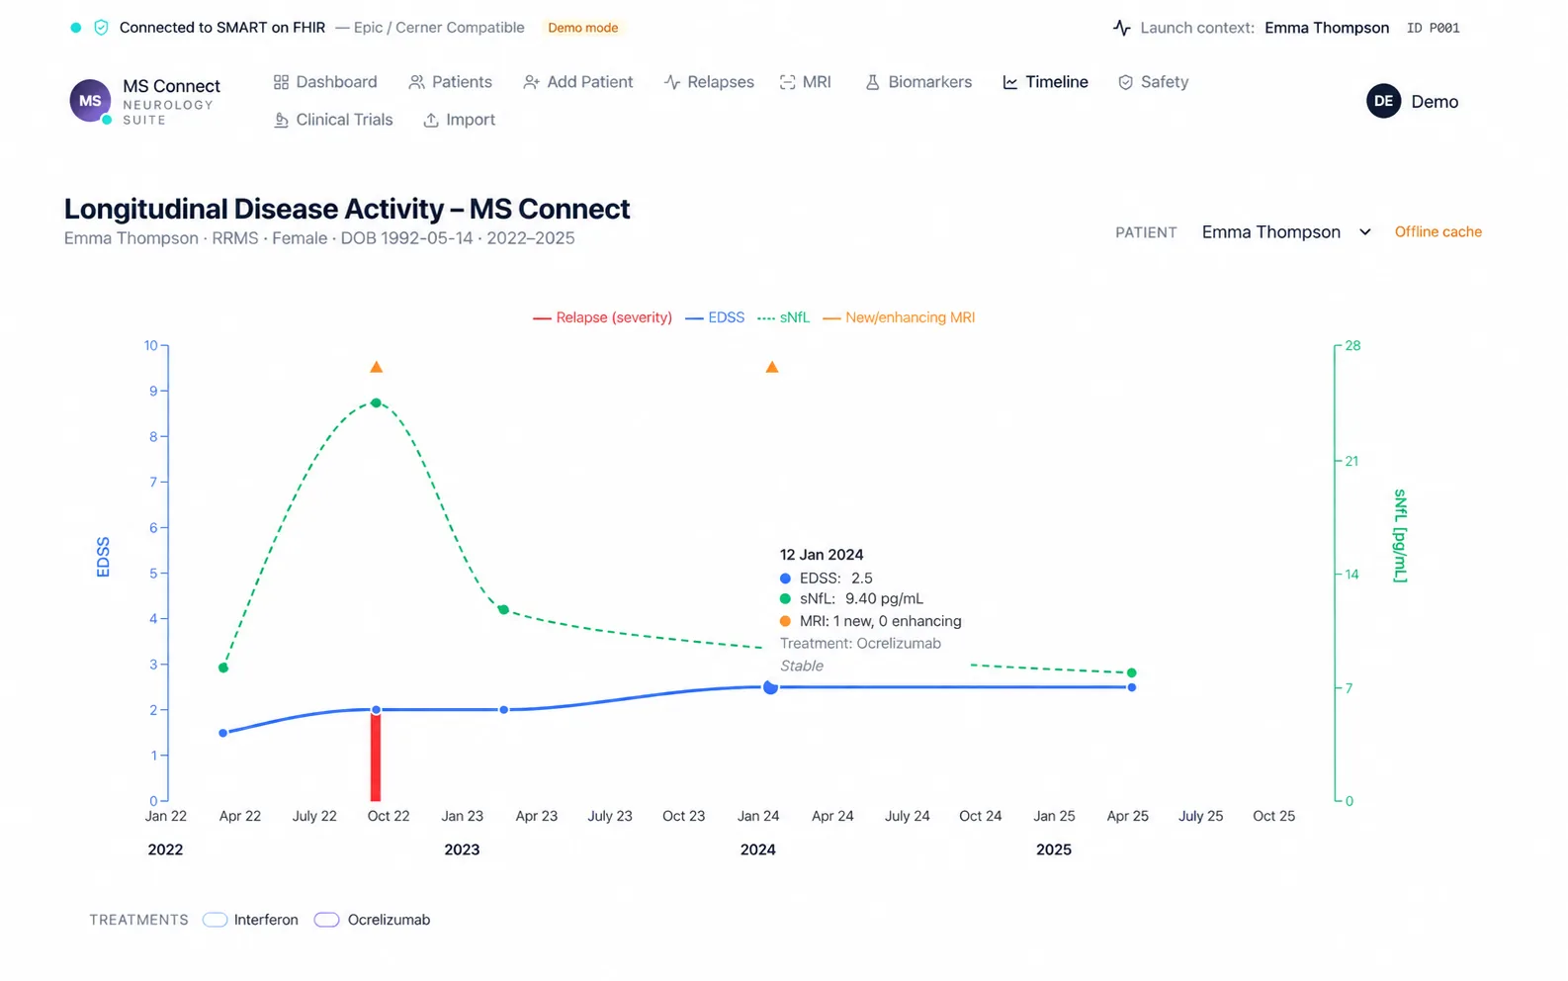Open the Dashboard tab
This screenshot has width=1568, height=981.
pyautogui.click(x=325, y=82)
